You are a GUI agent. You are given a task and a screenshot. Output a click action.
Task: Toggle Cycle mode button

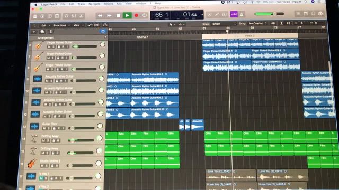click(x=145, y=15)
